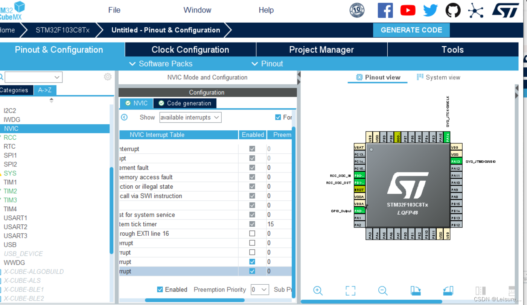
Task: Select TIM2 in the peripheral list
Action: click(10, 191)
